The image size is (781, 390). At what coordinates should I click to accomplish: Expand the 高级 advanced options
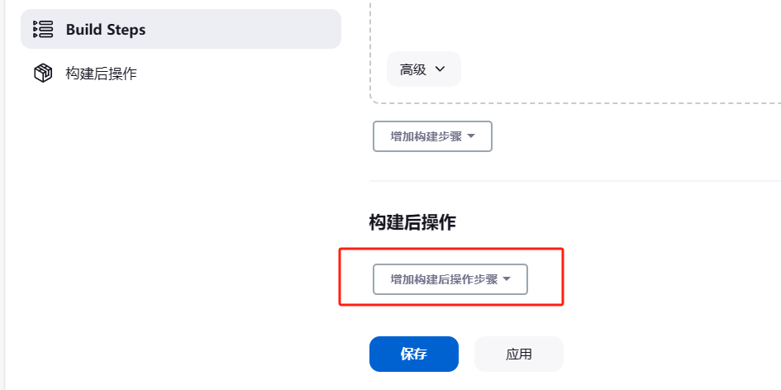pos(424,69)
